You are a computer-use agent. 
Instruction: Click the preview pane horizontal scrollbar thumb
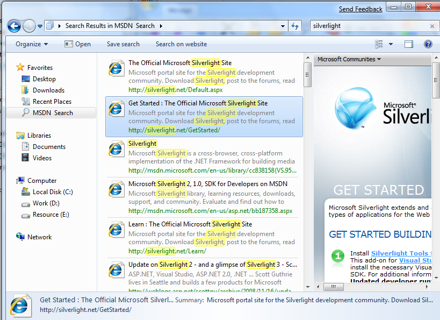tap(334, 287)
